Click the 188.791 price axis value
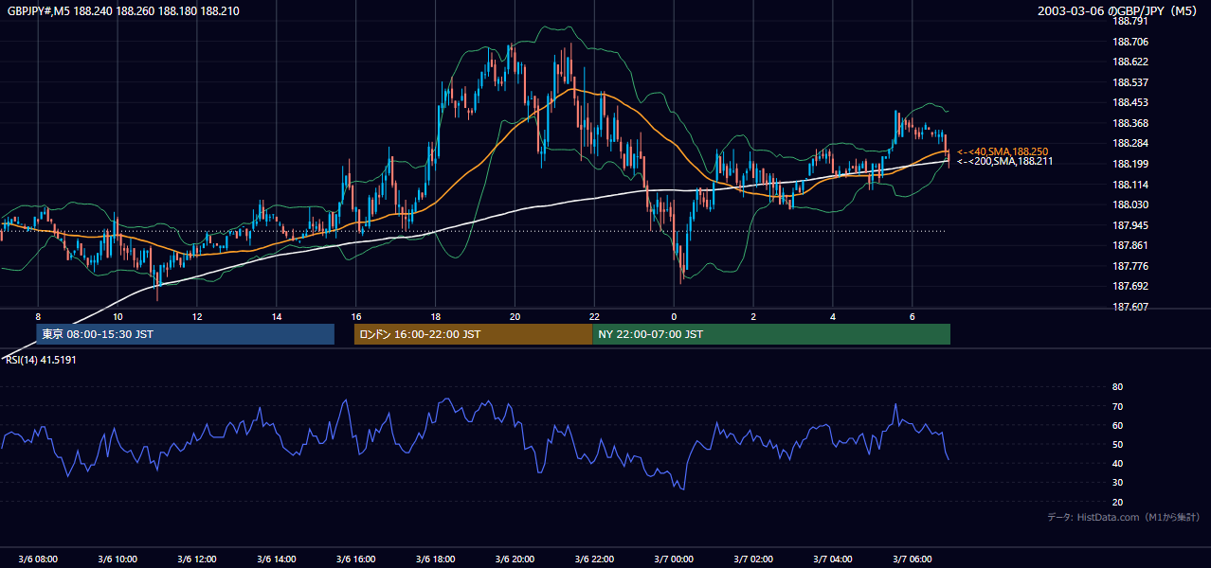1211x568 pixels. pyautogui.click(x=1130, y=22)
